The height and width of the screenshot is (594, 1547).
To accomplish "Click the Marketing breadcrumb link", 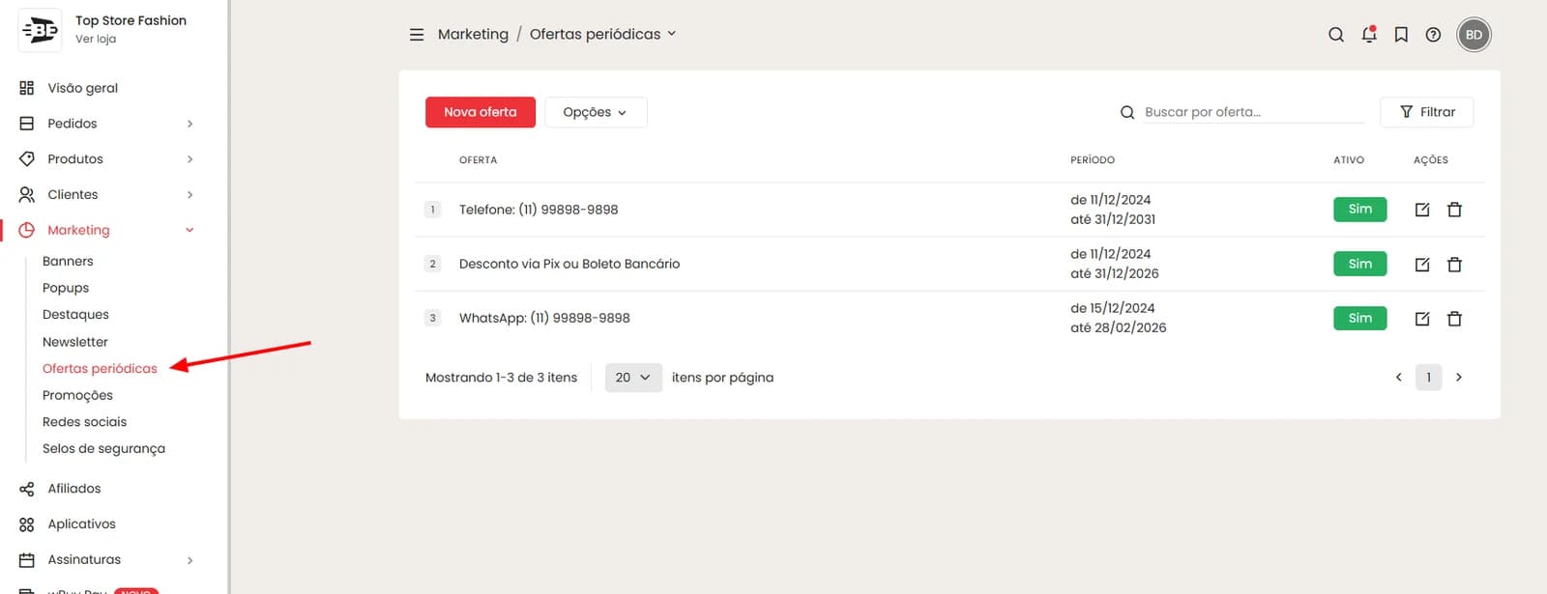I will [x=473, y=34].
